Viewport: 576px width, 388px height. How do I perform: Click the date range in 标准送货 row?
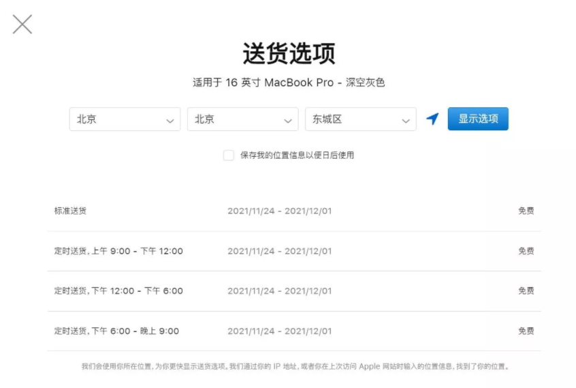coord(280,211)
